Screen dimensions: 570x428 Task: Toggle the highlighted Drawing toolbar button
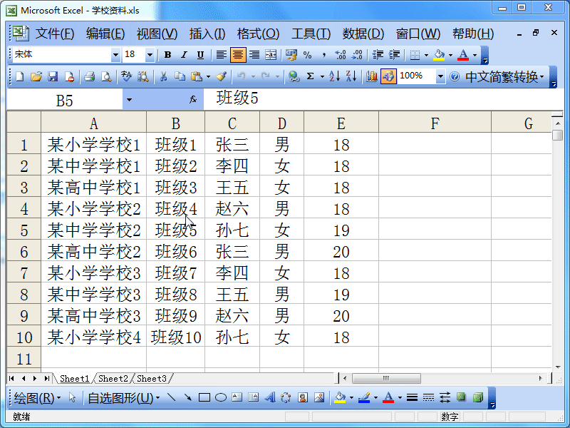[388, 77]
